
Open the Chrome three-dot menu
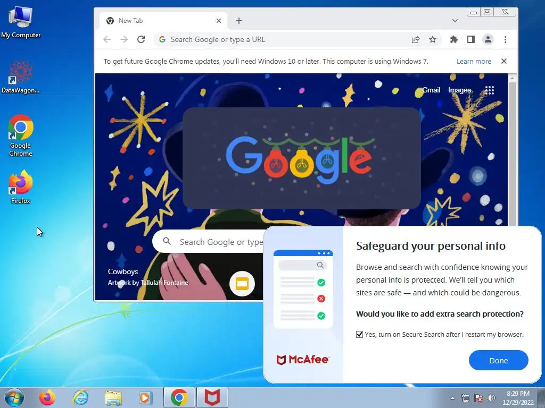click(506, 39)
